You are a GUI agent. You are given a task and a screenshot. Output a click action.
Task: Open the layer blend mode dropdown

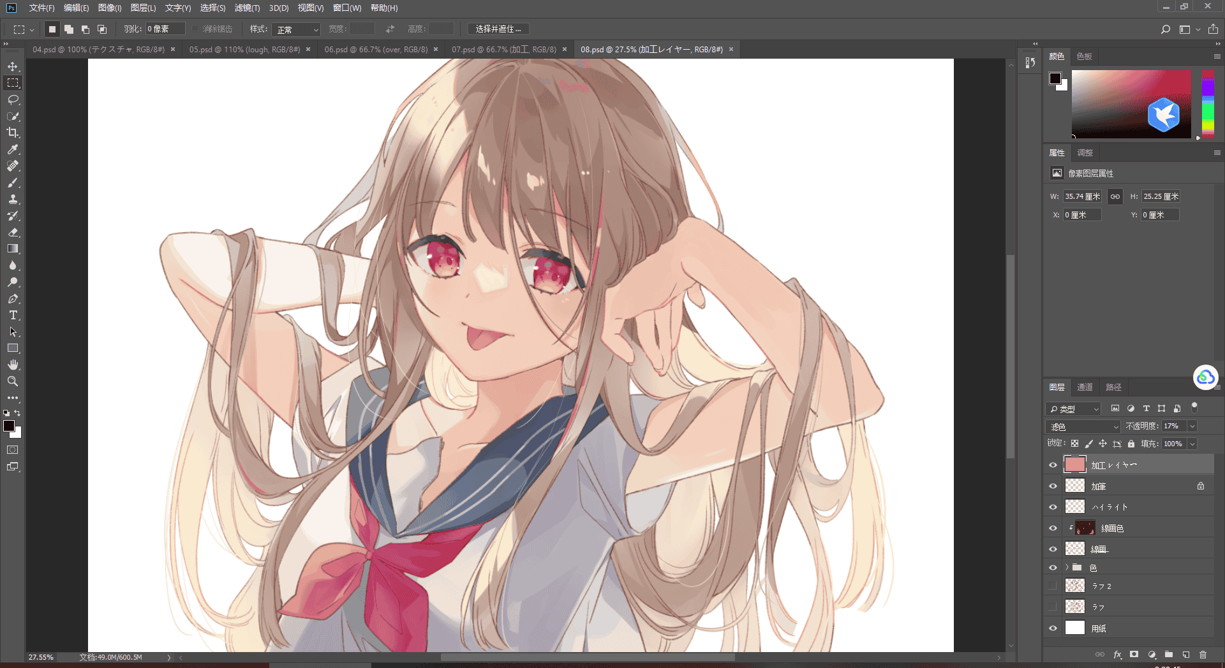click(1083, 426)
